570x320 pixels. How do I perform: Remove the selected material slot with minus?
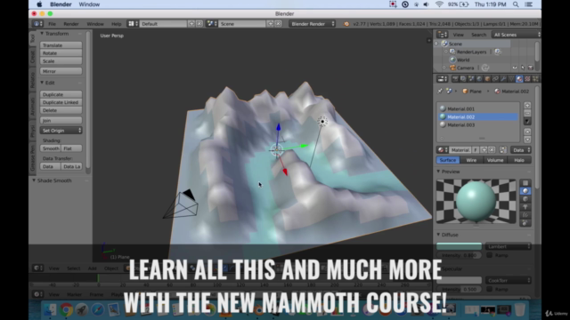(527, 113)
